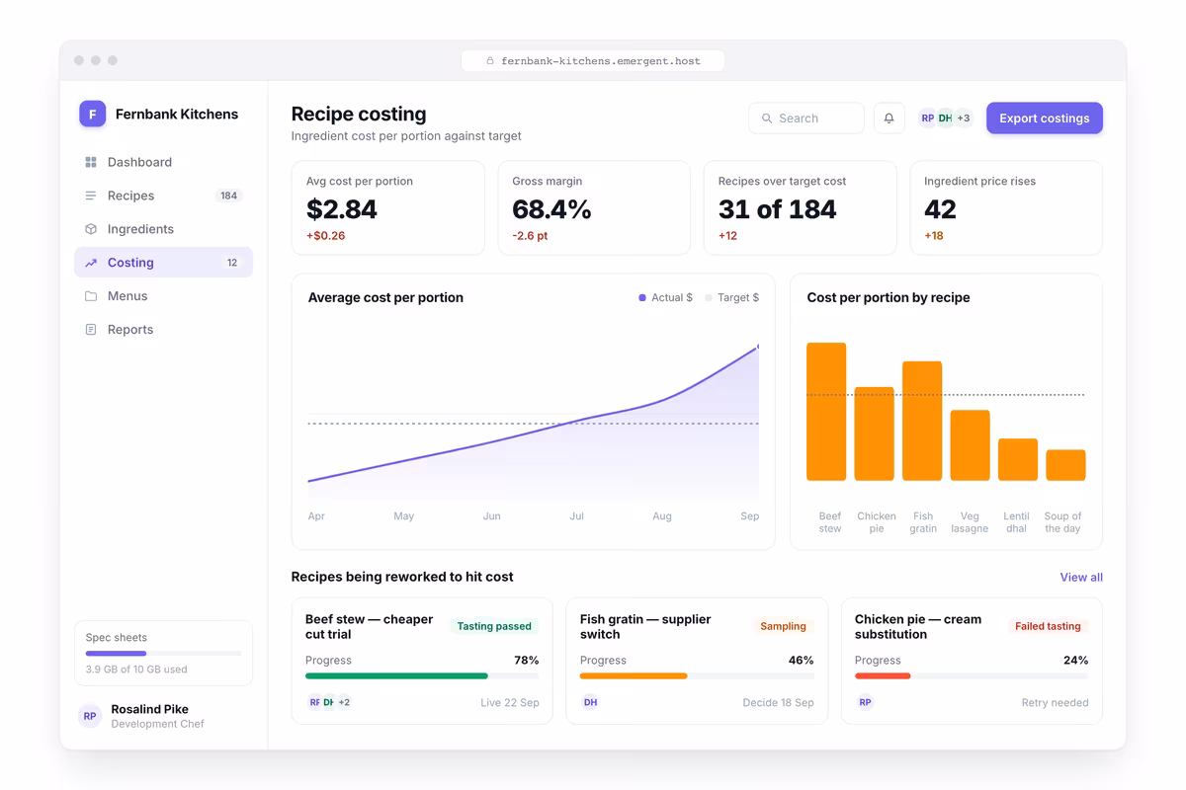Open the Reports page

point(163,330)
